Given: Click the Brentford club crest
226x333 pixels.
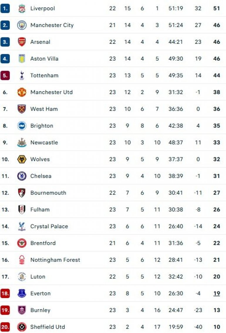Looking at the screenshot, I should [22, 243].
